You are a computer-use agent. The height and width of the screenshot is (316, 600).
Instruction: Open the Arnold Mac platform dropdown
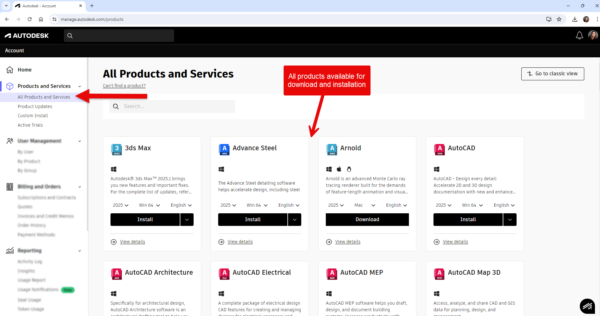365,205
